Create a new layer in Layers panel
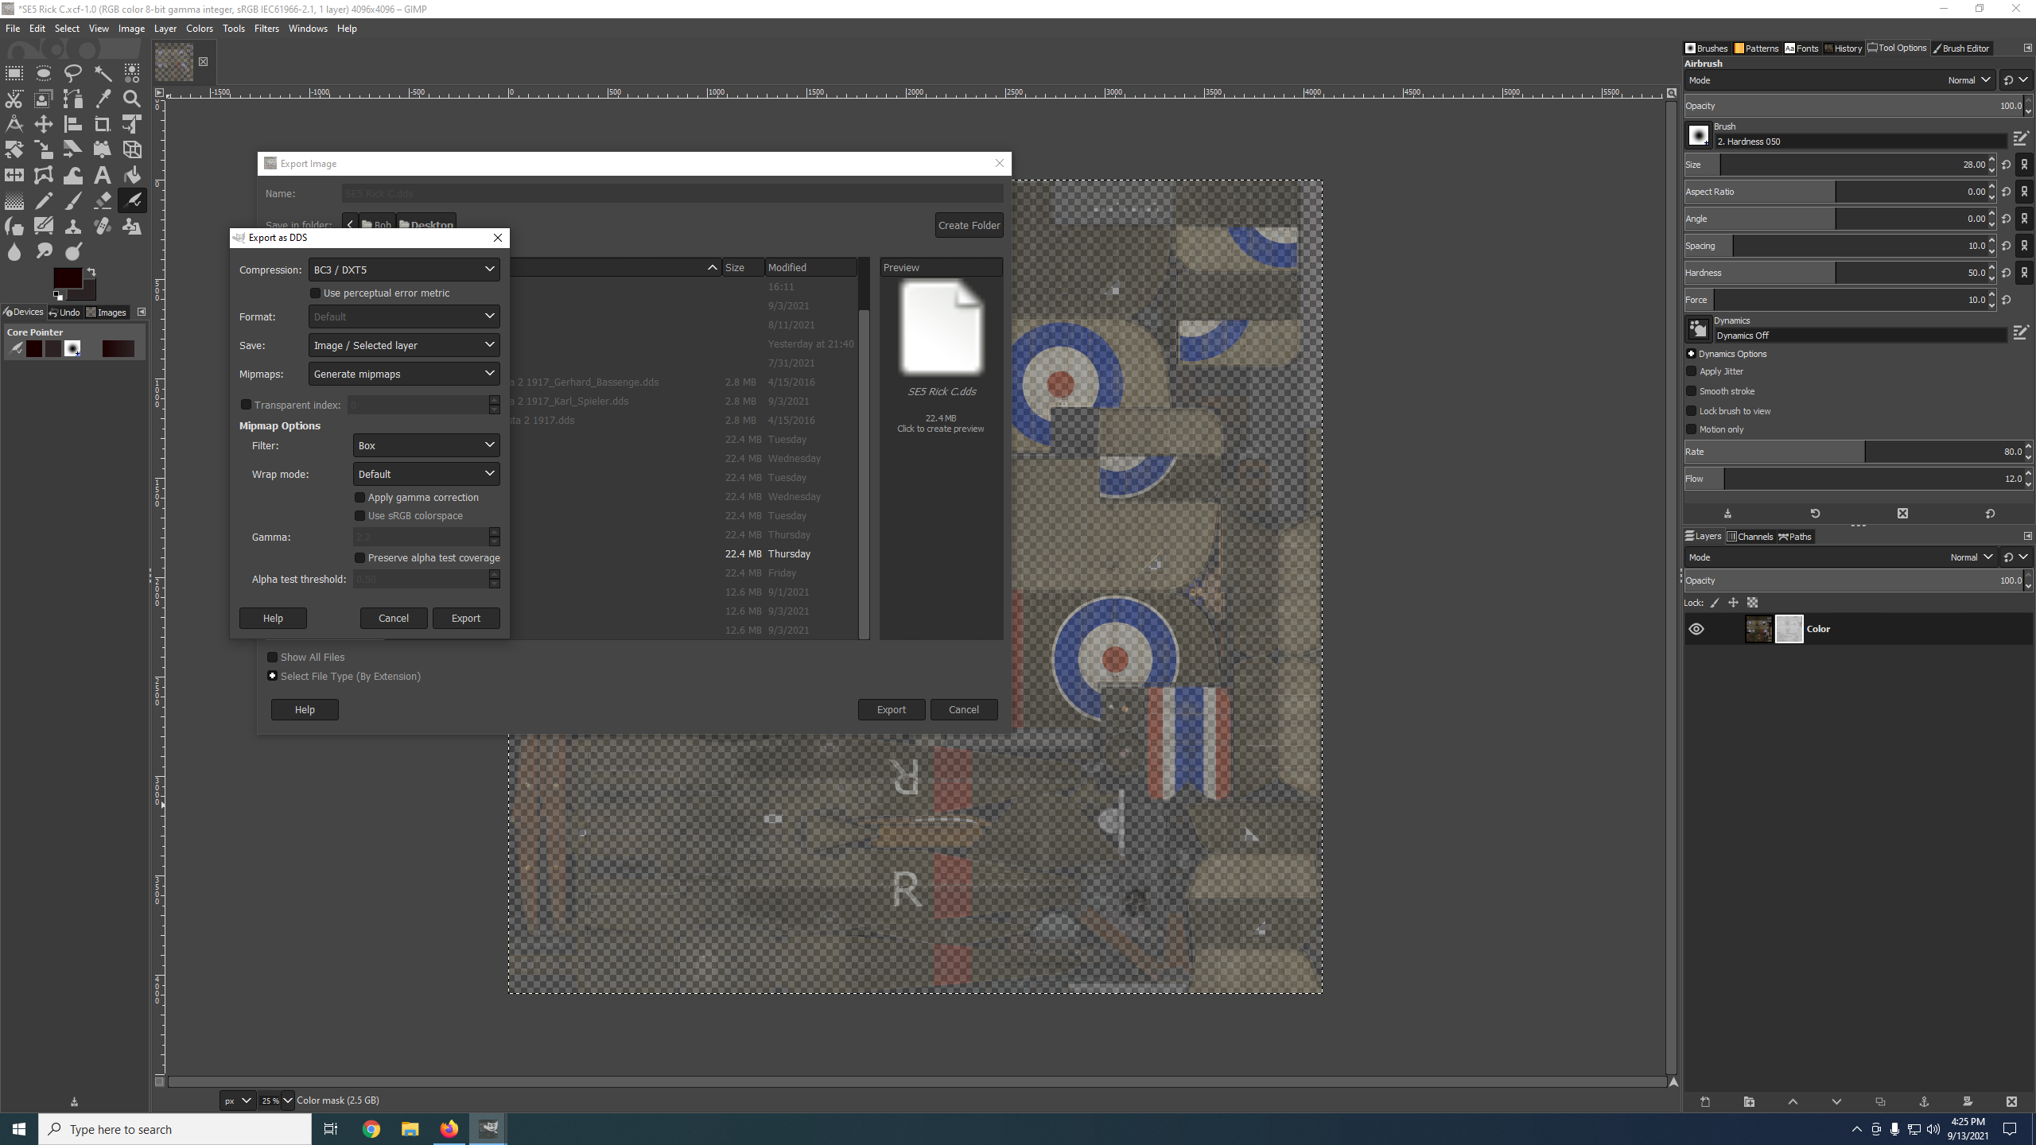 click(1705, 1101)
